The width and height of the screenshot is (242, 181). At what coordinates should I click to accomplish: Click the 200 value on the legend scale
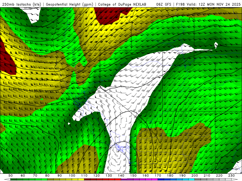pos(195,176)
